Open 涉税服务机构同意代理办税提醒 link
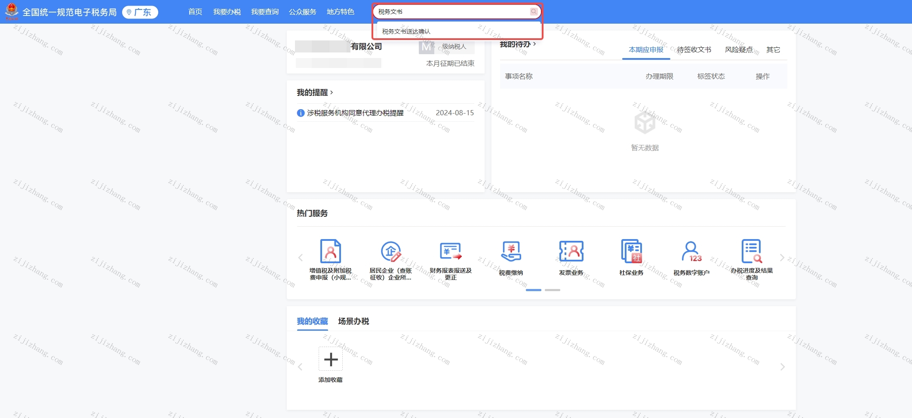912x418 pixels. tap(355, 113)
